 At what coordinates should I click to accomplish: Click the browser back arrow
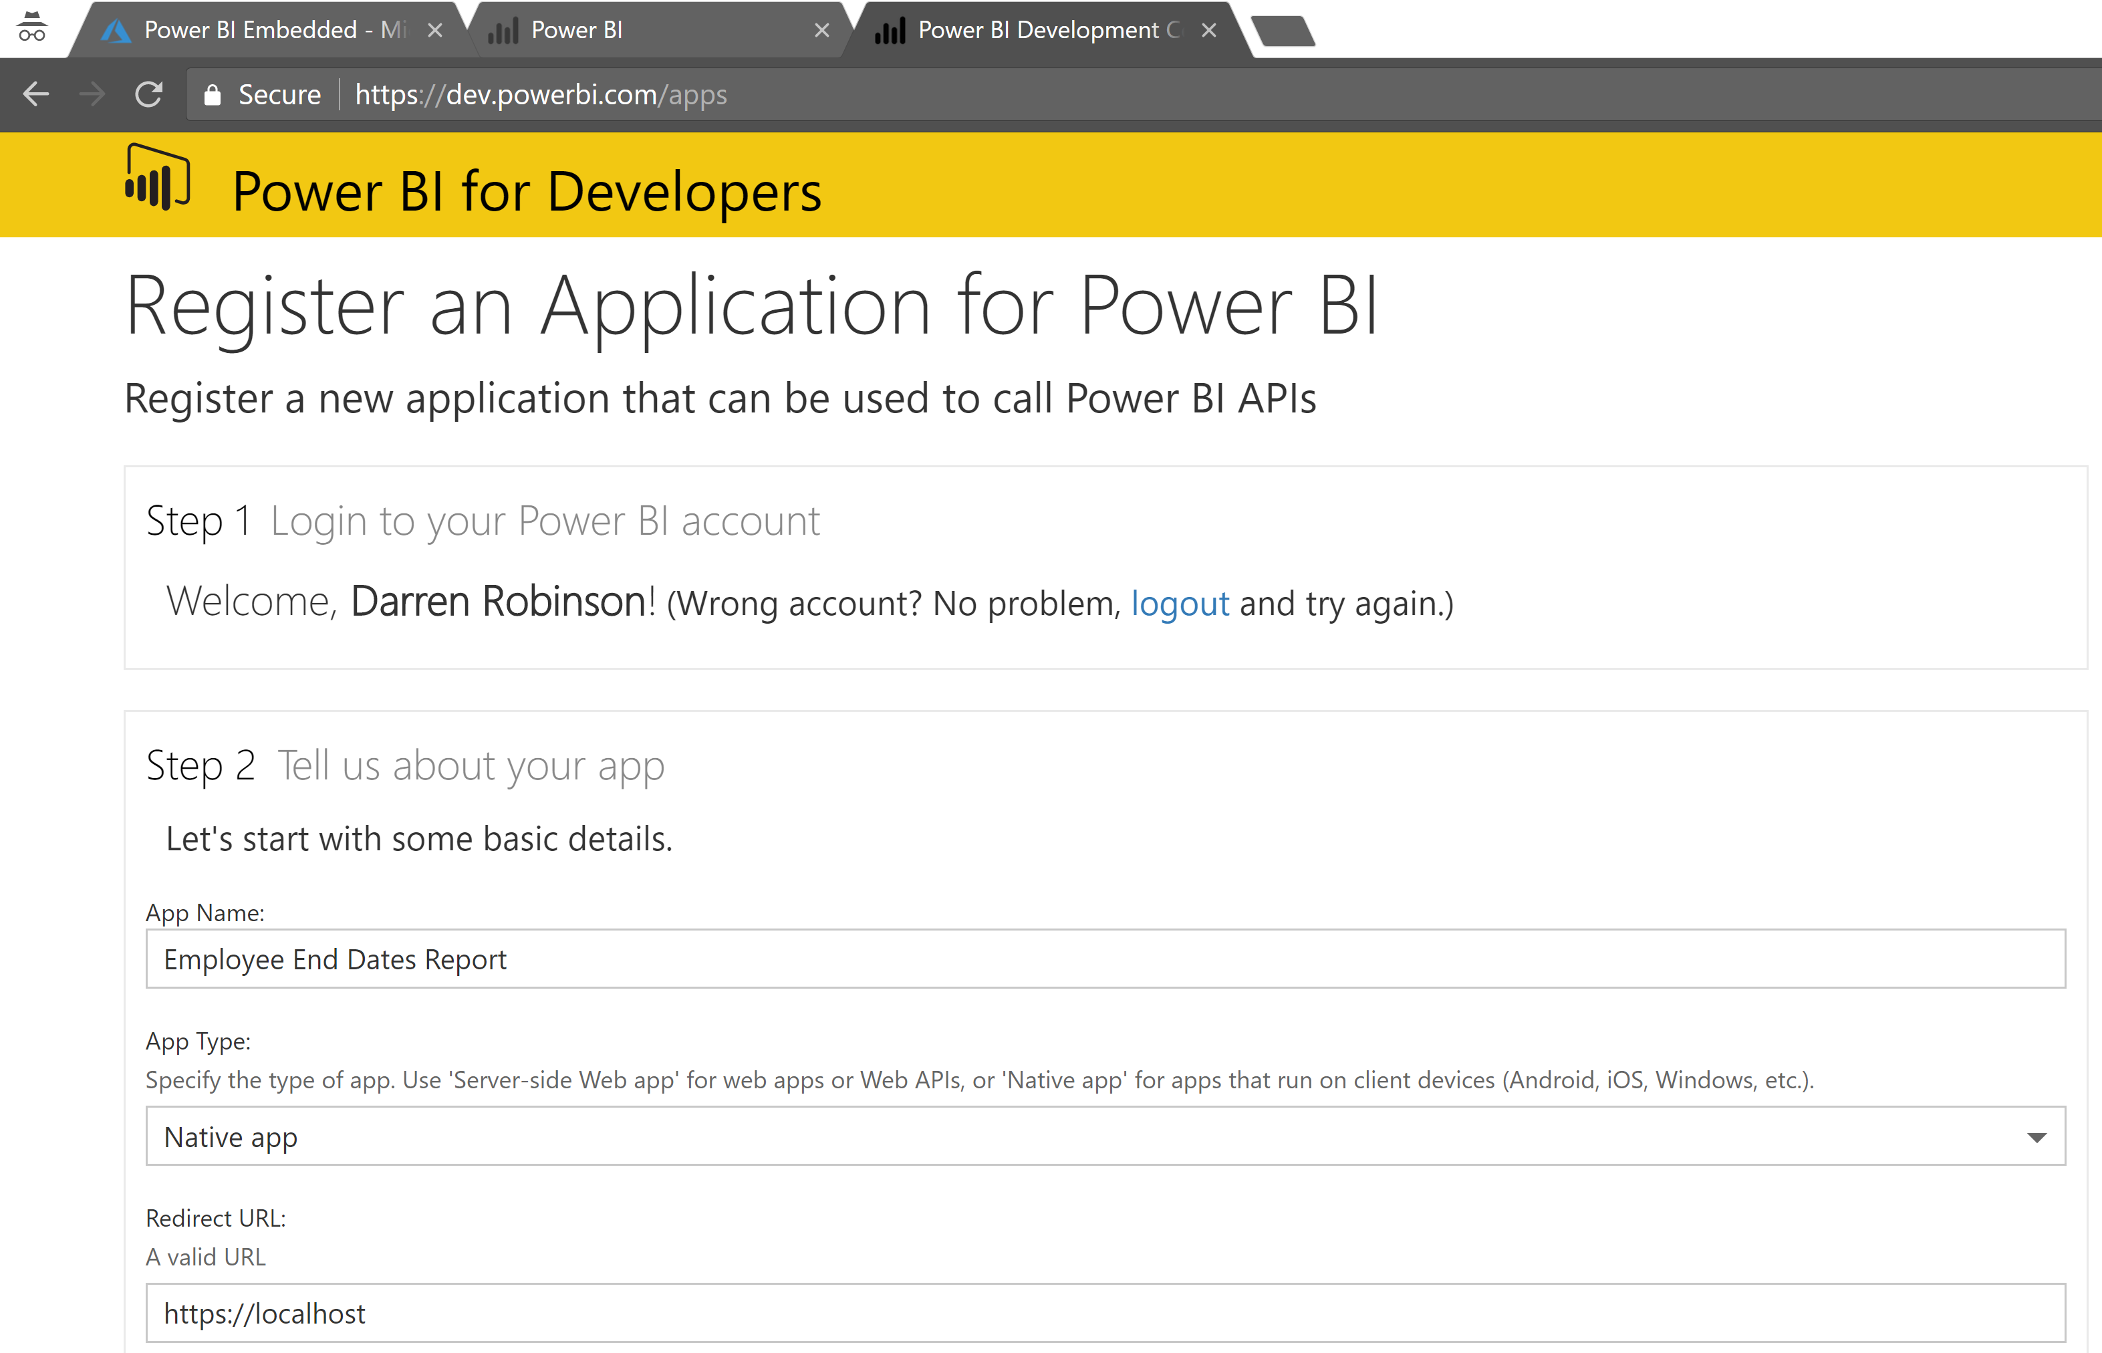coord(36,94)
